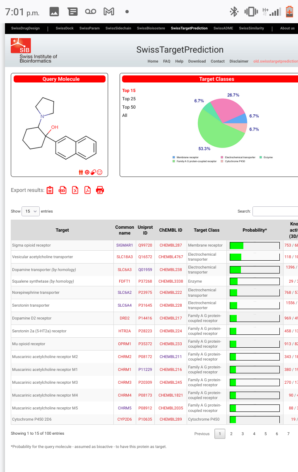The height and width of the screenshot is (472, 298).
Task: Open the Help page link
Action: coord(179,61)
